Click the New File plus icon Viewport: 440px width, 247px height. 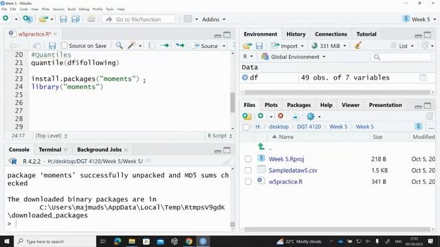pyautogui.click(x=5, y=19)
